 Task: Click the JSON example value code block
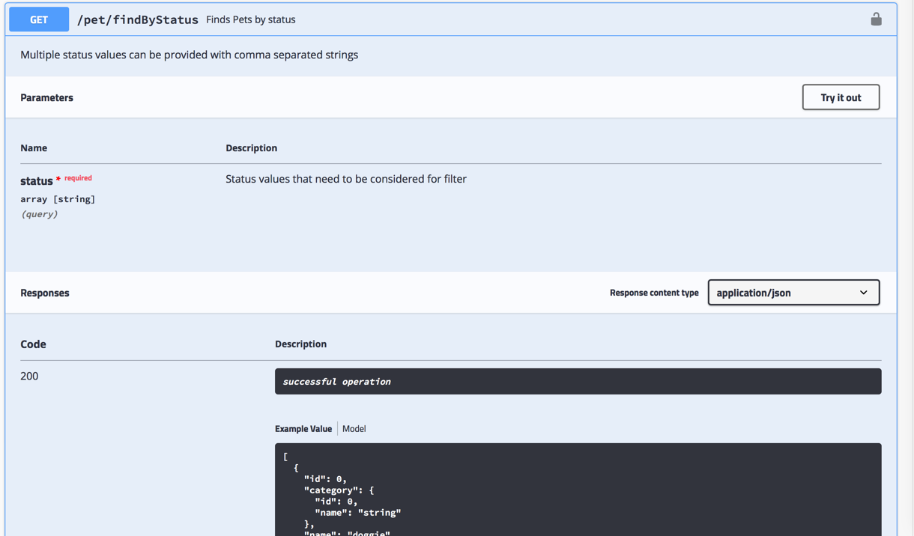(577, 490)
